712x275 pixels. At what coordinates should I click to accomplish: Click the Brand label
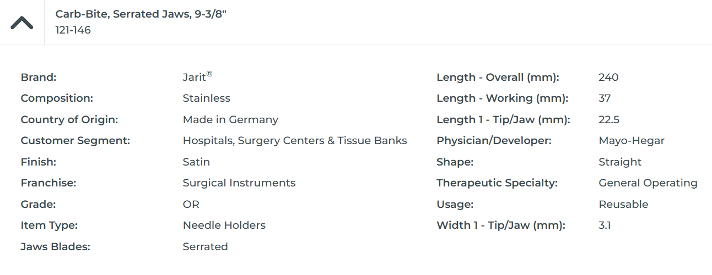(39, 78)
